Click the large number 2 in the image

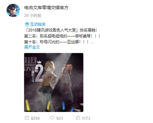(39, 73)
